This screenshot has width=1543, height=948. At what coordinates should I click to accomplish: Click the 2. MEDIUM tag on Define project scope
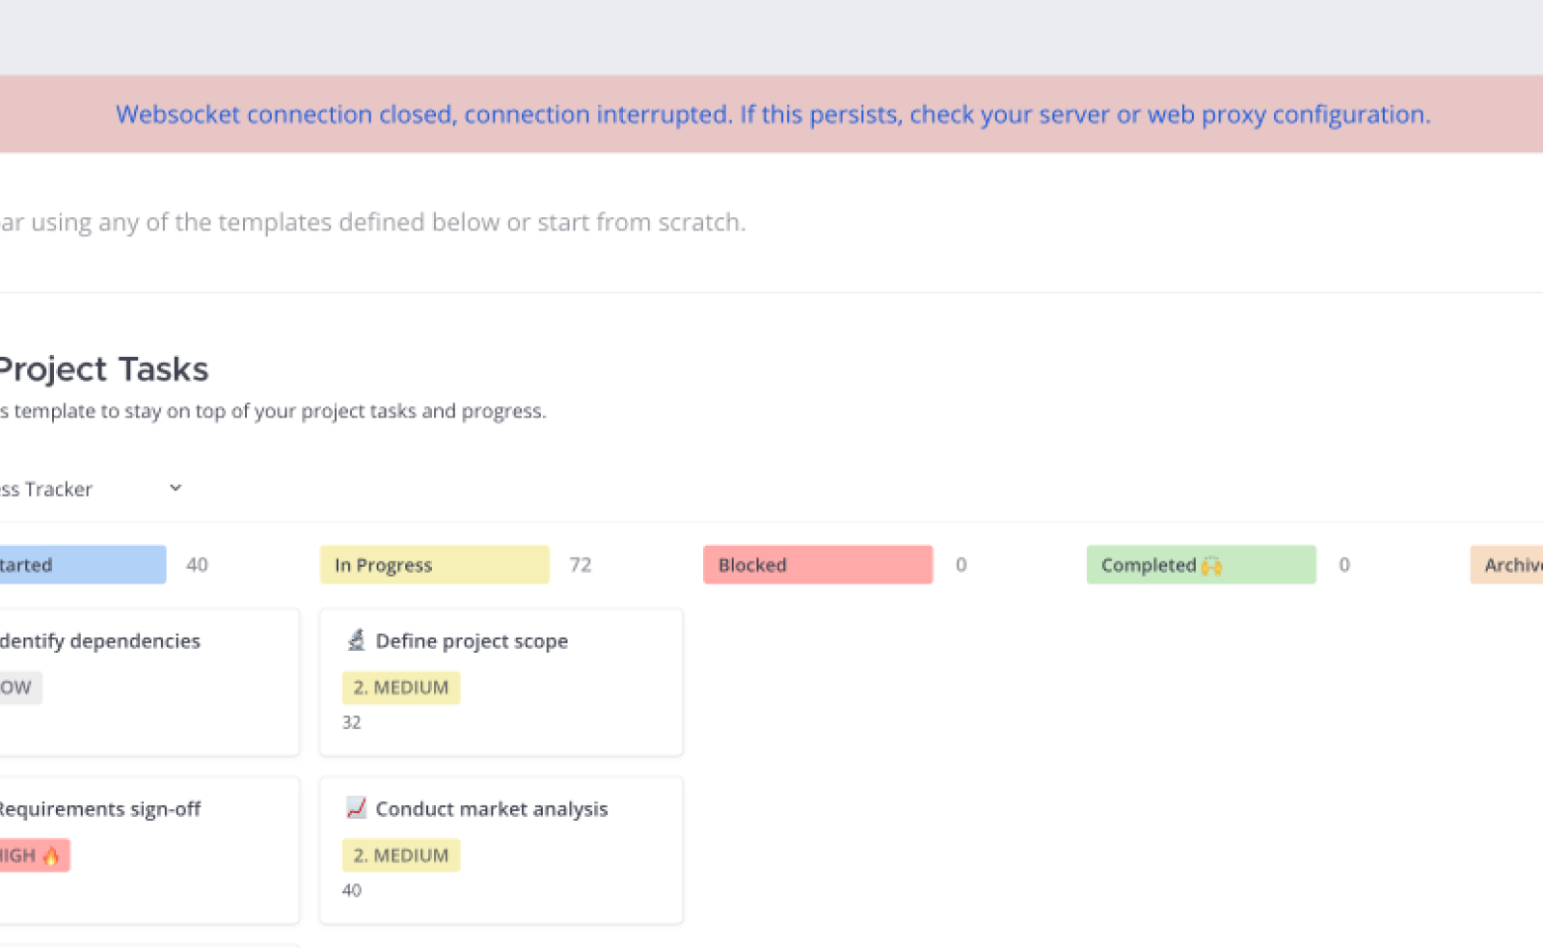[401, 688]
